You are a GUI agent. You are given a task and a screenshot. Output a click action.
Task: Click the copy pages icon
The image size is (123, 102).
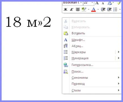pyautogui.click(x=66, y=27)
